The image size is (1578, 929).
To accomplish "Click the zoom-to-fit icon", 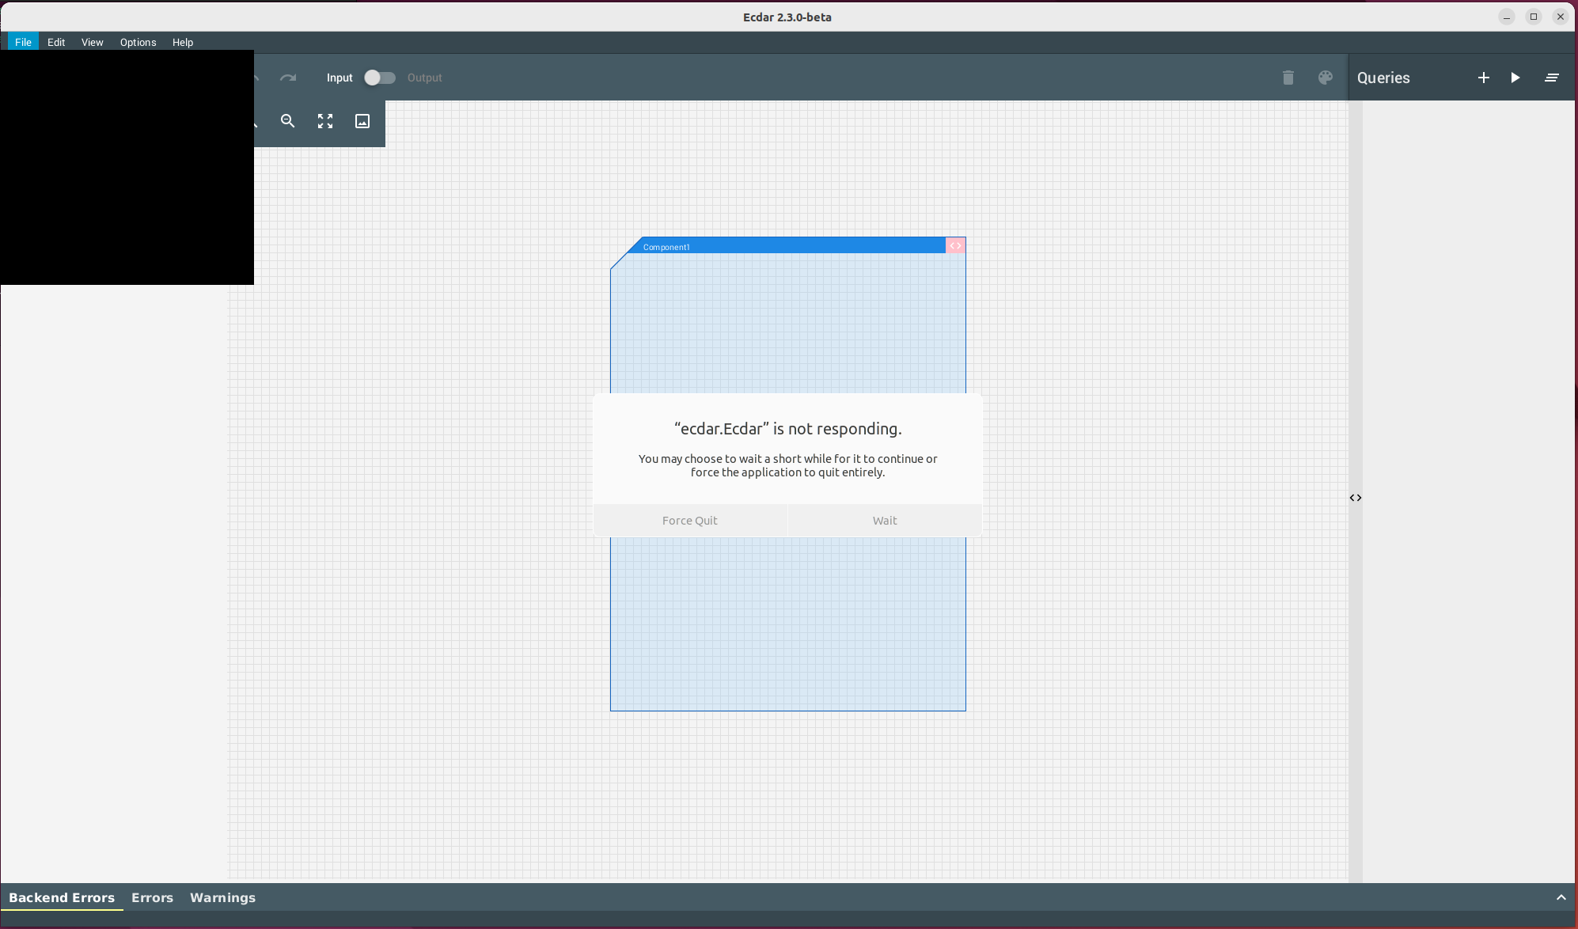I will 325,121.
